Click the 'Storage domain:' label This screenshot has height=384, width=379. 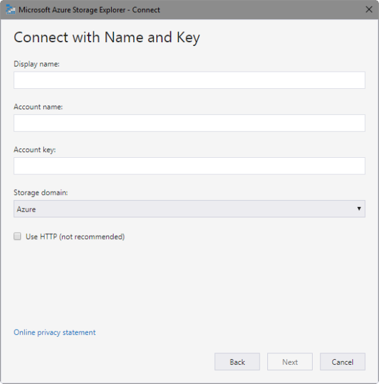point(41,192)
